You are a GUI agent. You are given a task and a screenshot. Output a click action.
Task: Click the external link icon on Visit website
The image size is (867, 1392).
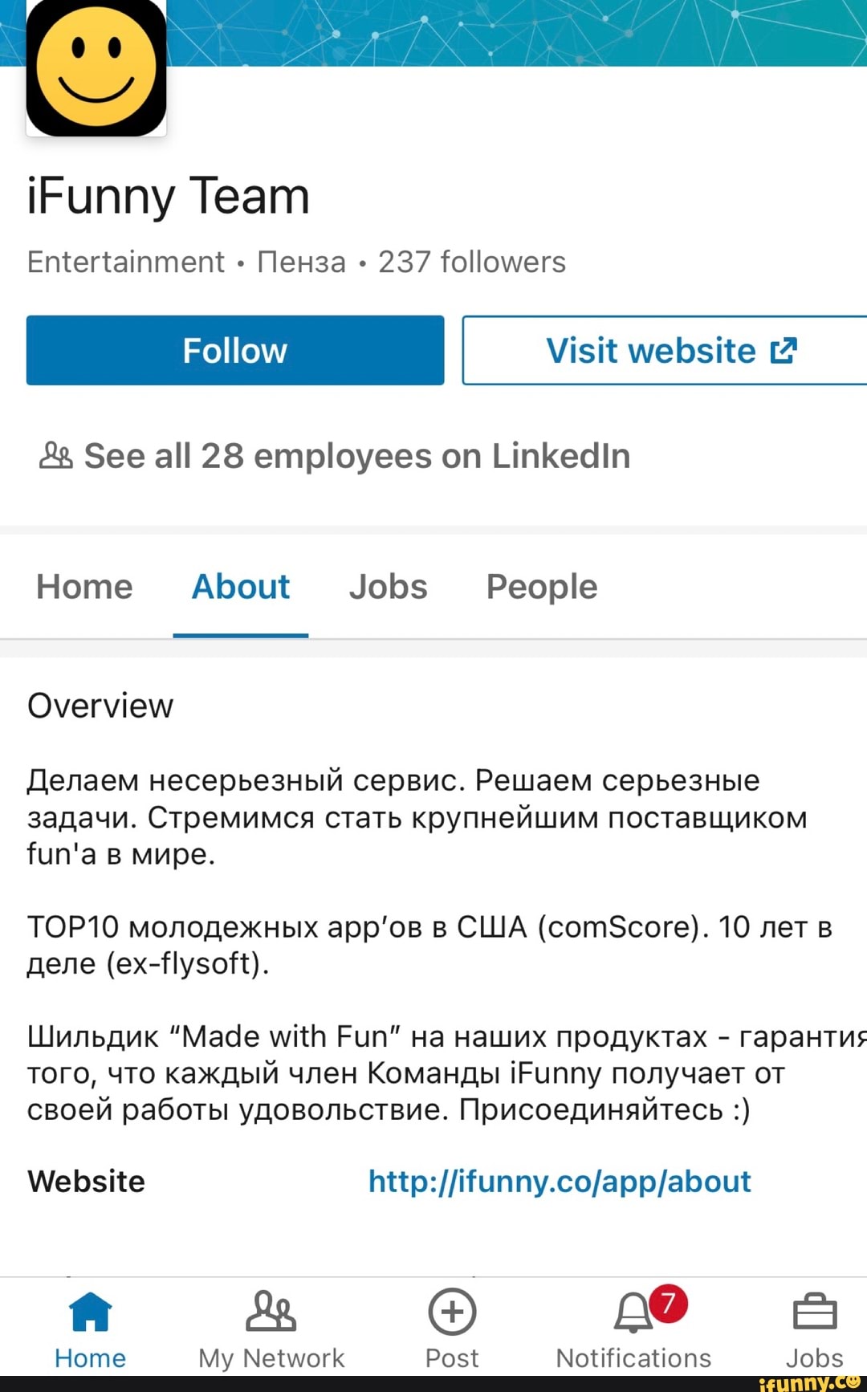[784, 351]
